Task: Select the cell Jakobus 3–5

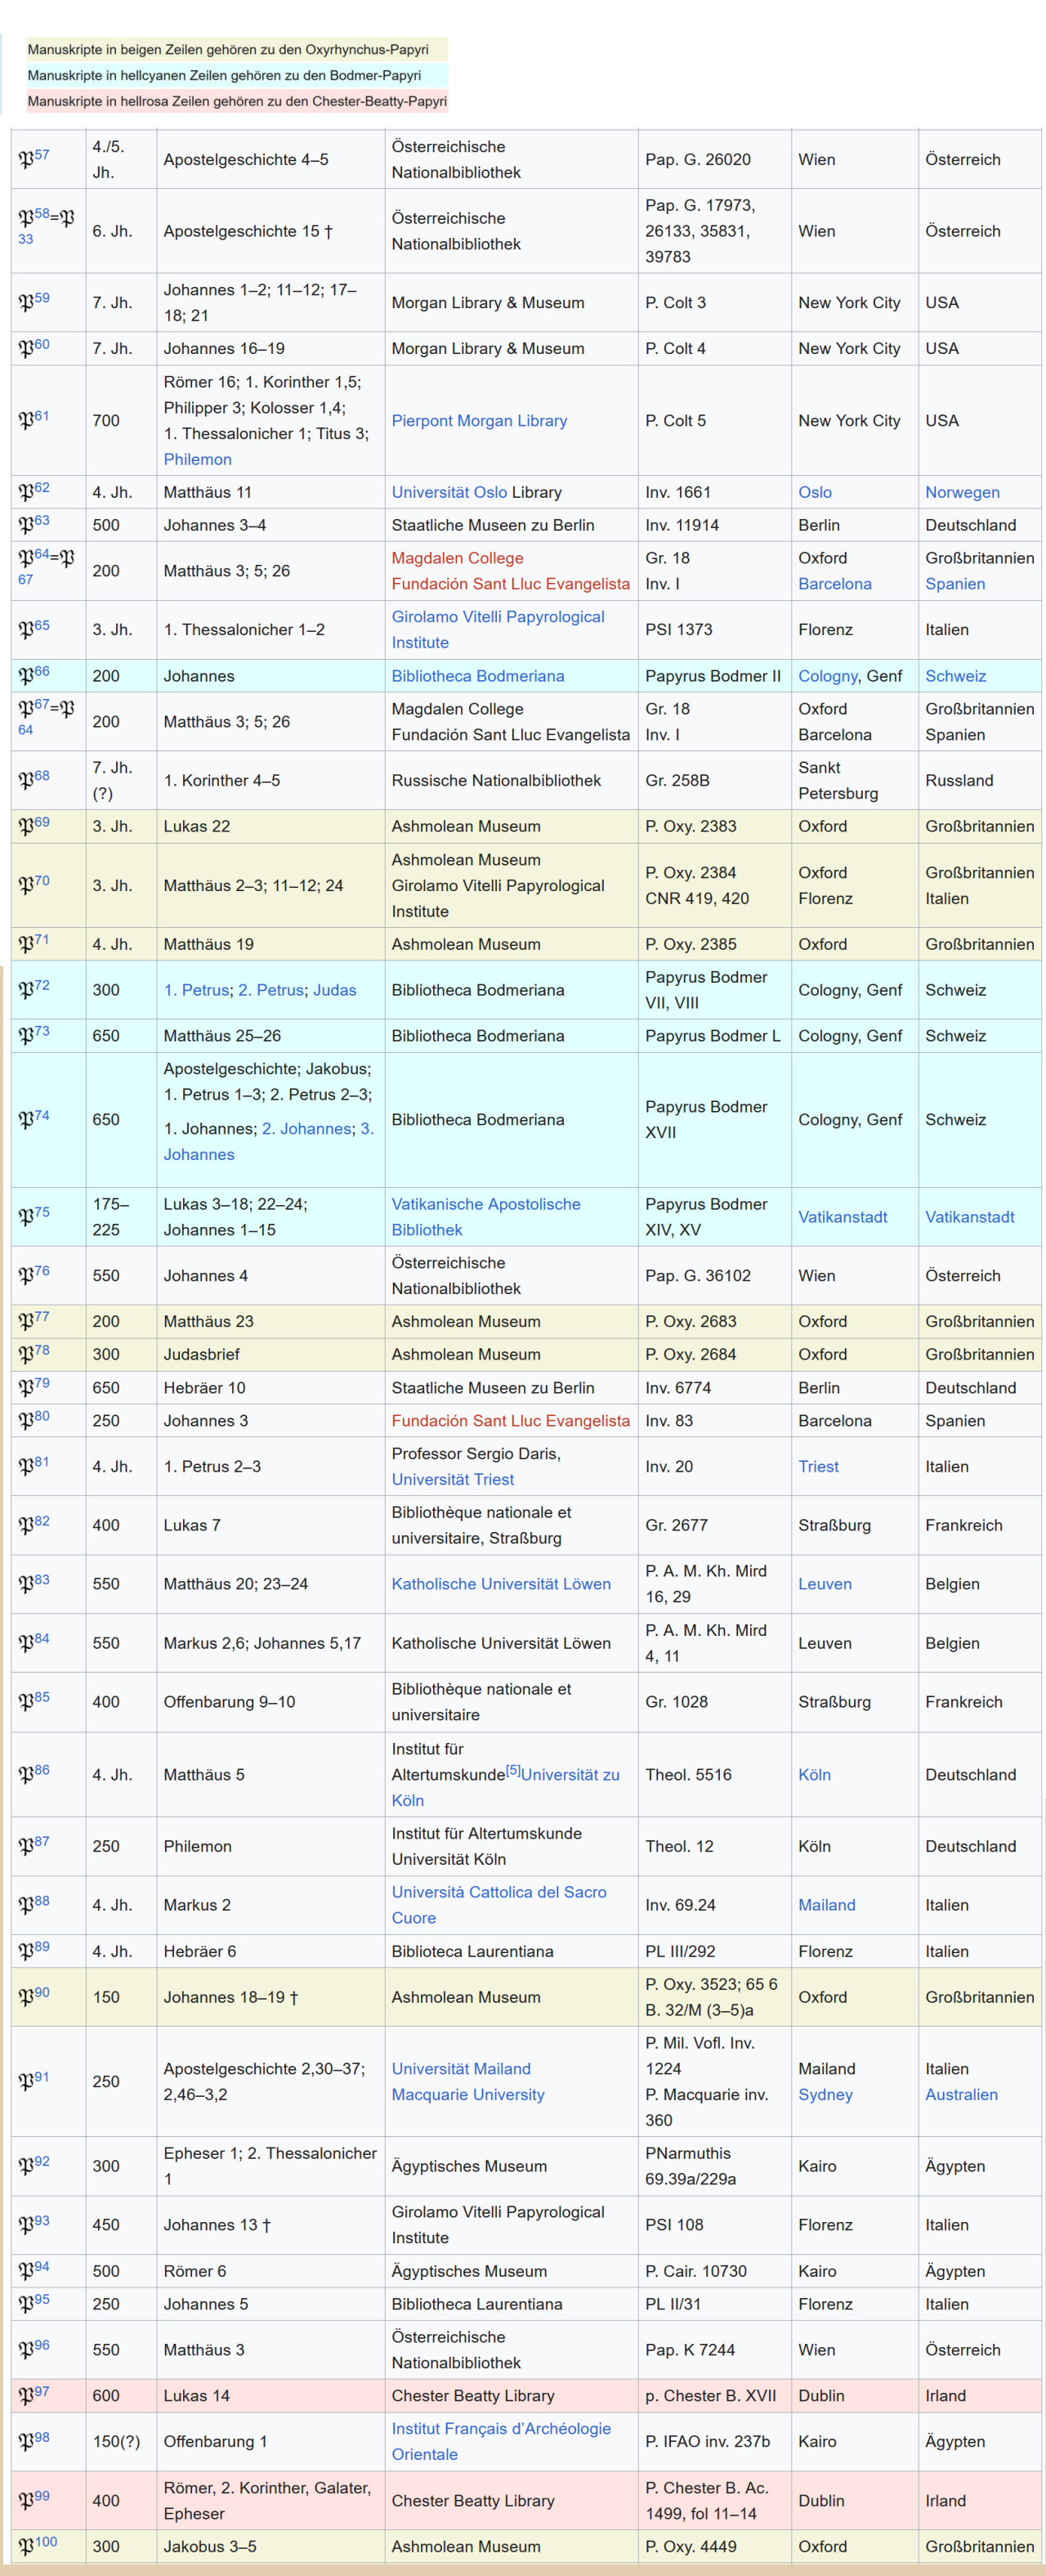Action: [210, 2547]
